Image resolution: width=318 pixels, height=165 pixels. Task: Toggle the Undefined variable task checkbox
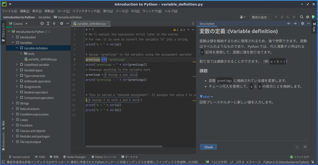click(22, 65)
